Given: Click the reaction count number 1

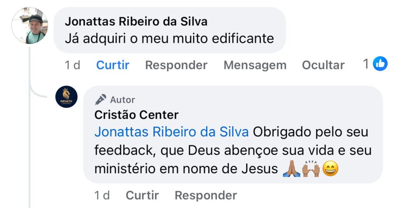Looking at the screenshot, I should click(366, 64).
